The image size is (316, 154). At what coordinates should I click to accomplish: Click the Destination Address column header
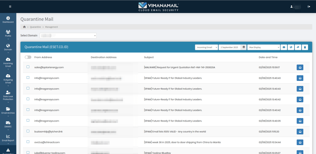click(104, 57)
